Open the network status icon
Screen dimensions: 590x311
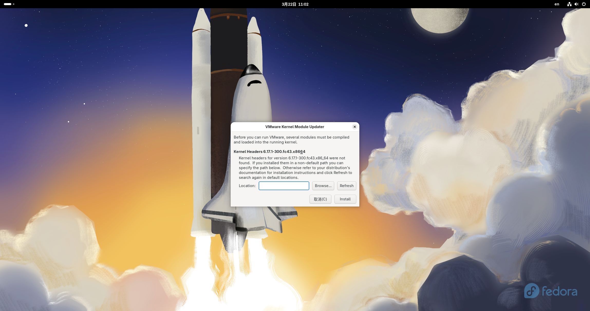[x=569, y=4]
